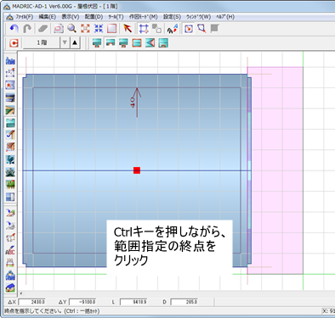
Task: Open the 1階 floor selector
Action: point(42,42)
